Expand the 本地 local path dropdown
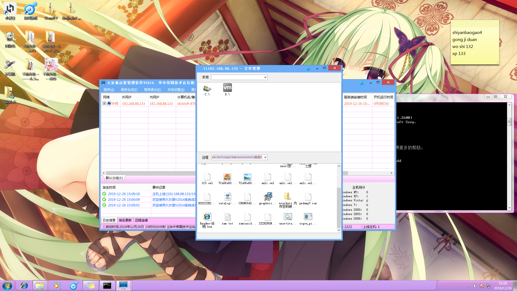This screenshot has height=291, width=517. 265,77
